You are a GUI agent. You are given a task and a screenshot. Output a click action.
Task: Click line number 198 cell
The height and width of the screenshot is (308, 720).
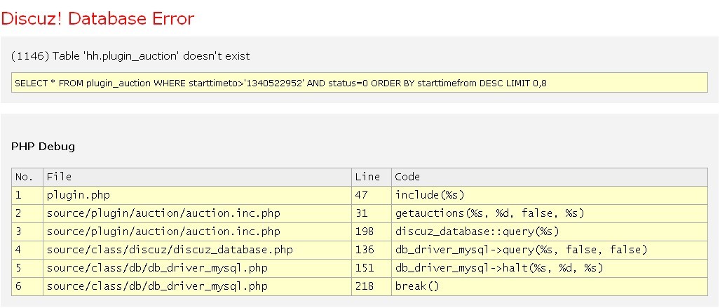click(x=365, y=232)
